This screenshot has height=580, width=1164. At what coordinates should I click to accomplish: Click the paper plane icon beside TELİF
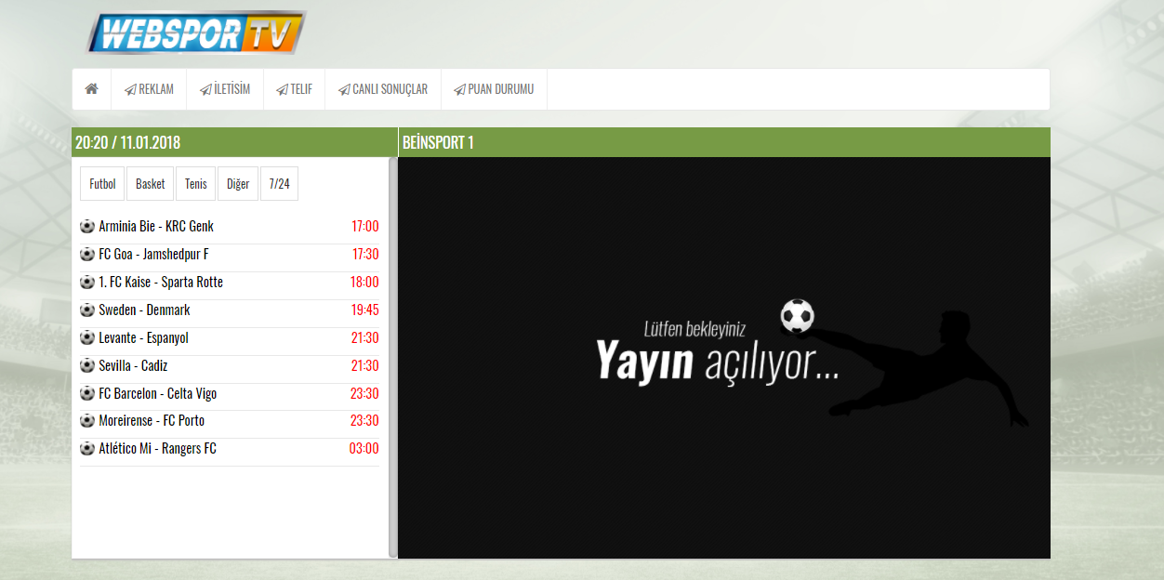point(282,90)
